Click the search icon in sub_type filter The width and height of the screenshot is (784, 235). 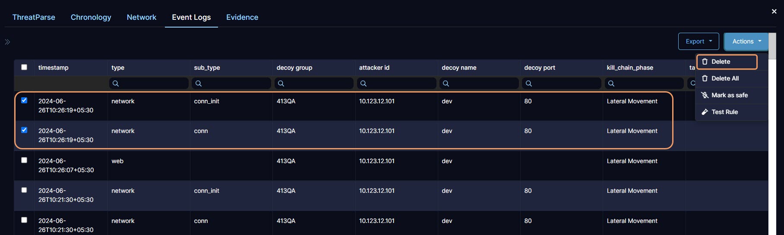[199, 83]
